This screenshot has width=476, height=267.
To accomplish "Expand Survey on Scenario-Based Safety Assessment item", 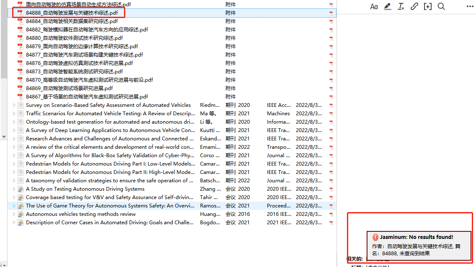I will coord(14,105).
